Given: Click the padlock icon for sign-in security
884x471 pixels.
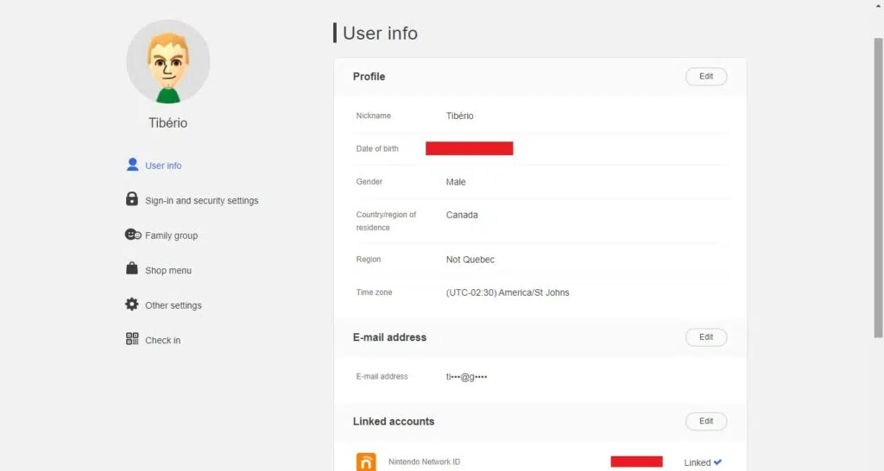Looking at the screenshot, I should pyautogui.click(x=132, y=199).
